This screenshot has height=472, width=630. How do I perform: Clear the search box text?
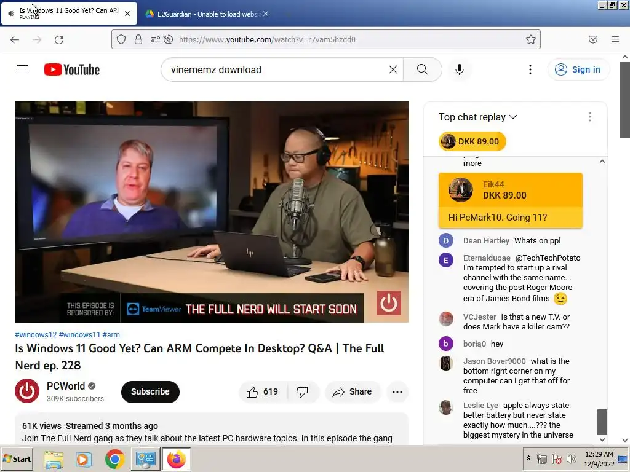pyautogui.click(x=393, y=69)
